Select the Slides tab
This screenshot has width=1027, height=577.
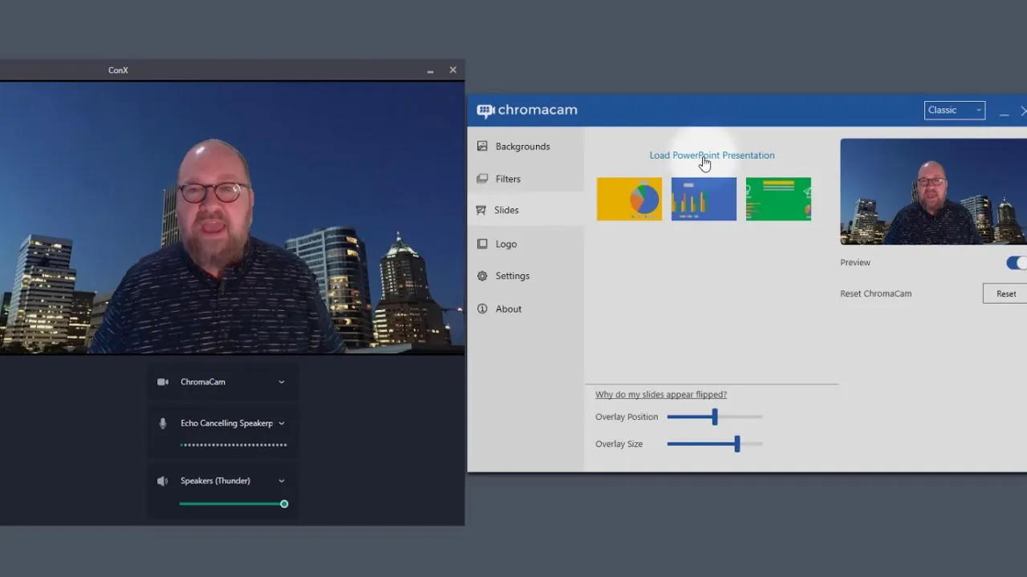(x=526, y=210)
